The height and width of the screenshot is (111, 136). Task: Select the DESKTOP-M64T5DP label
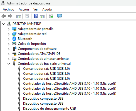27,24
